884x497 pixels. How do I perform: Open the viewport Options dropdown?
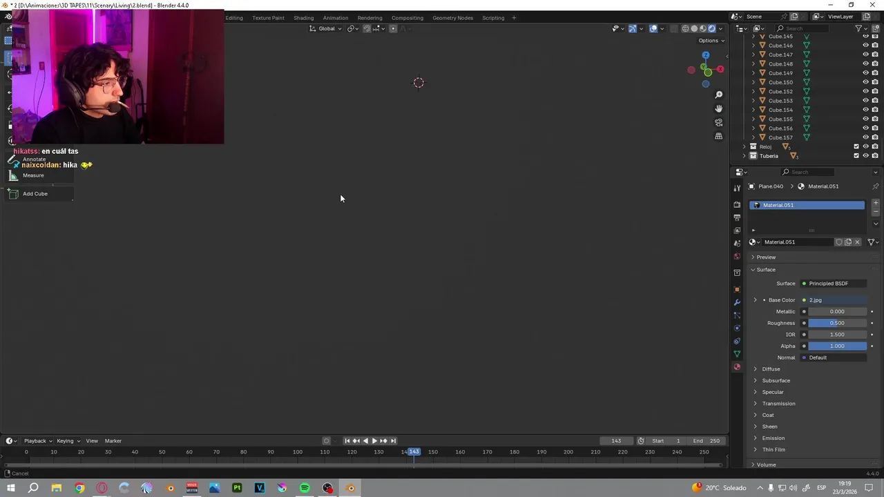click(711, 41)
